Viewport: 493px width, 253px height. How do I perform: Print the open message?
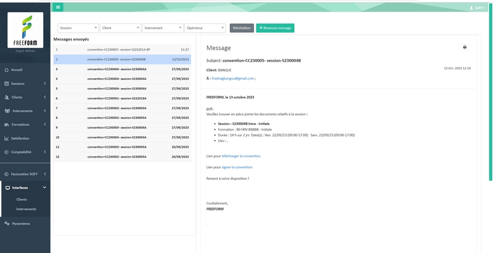pos(465,47)
